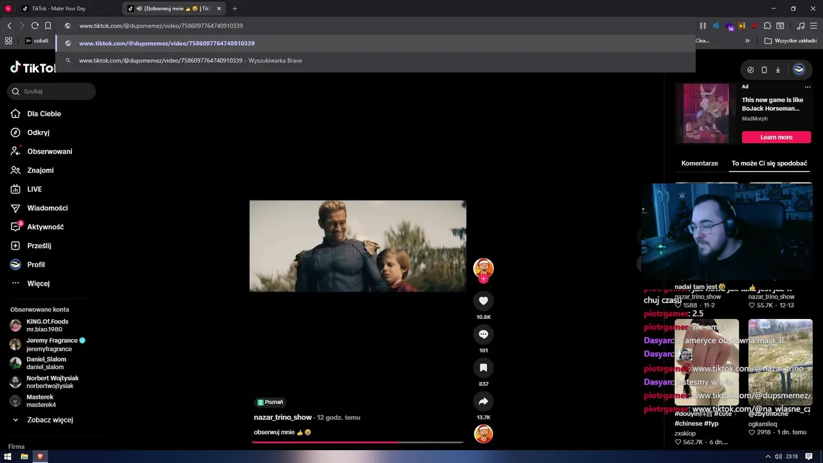Open Norbert Wojtysiak followed account
This screenshot has width=823, height=463.
point(52,382)
